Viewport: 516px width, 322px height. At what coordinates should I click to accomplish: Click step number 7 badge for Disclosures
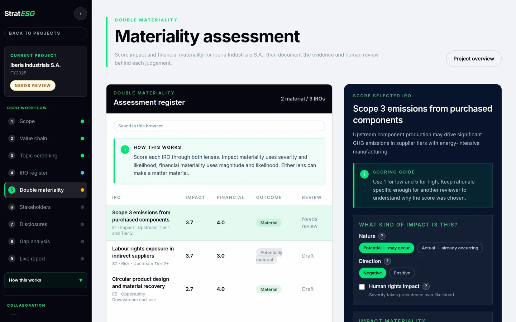tap(12, 224)
